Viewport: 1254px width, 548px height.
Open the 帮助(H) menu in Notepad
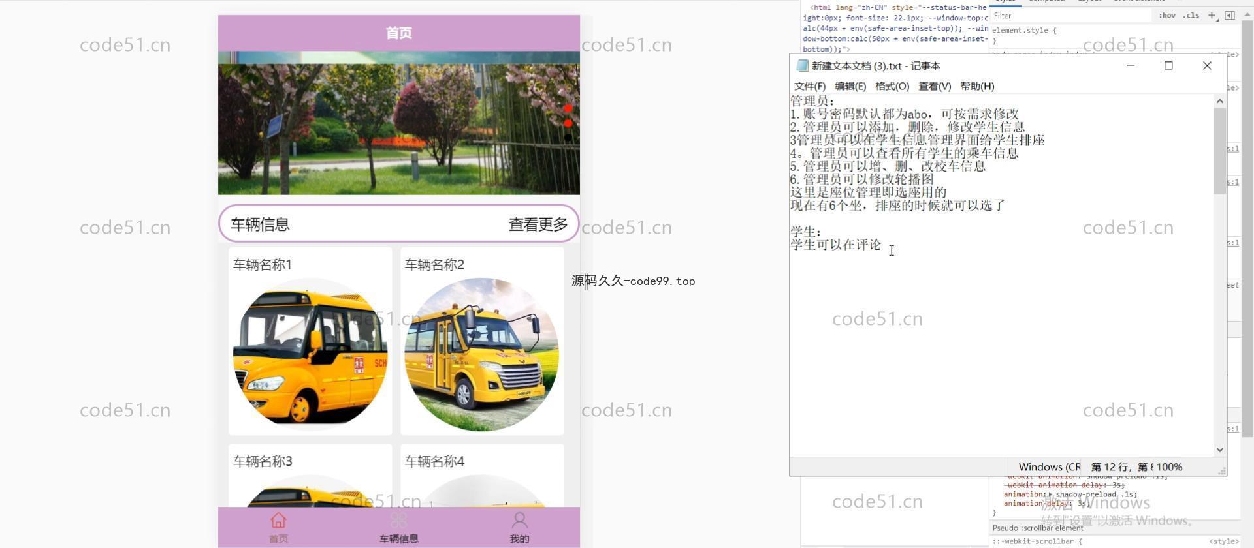coord(977,86)
